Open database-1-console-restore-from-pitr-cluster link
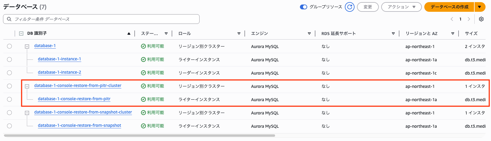 click(78, 86)
